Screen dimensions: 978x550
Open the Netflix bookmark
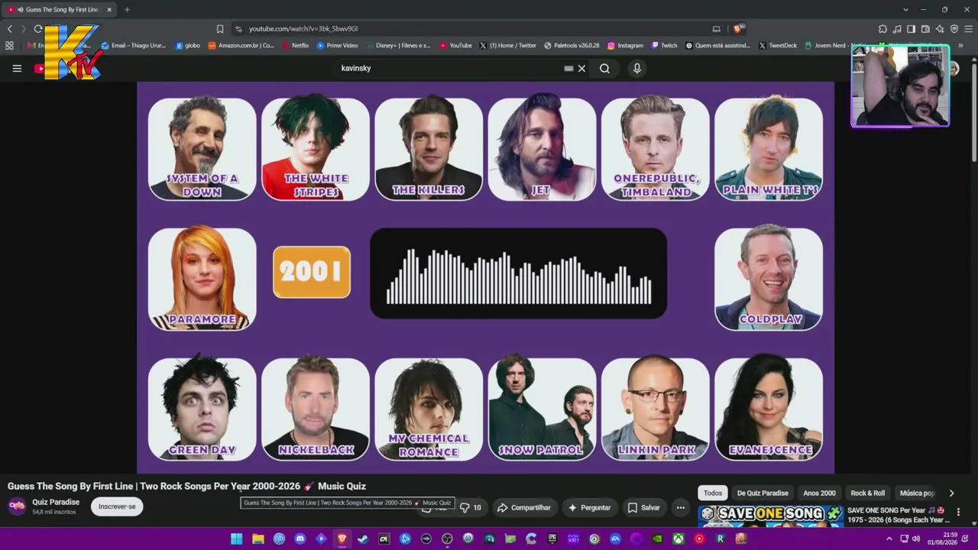(x=295, y=45)
